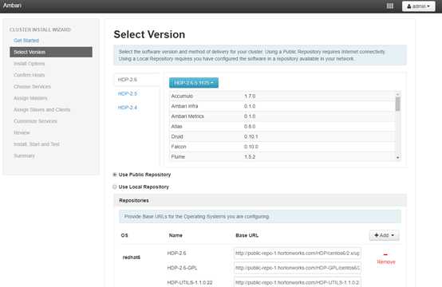Select the Druid row

[x=282, y=136]
